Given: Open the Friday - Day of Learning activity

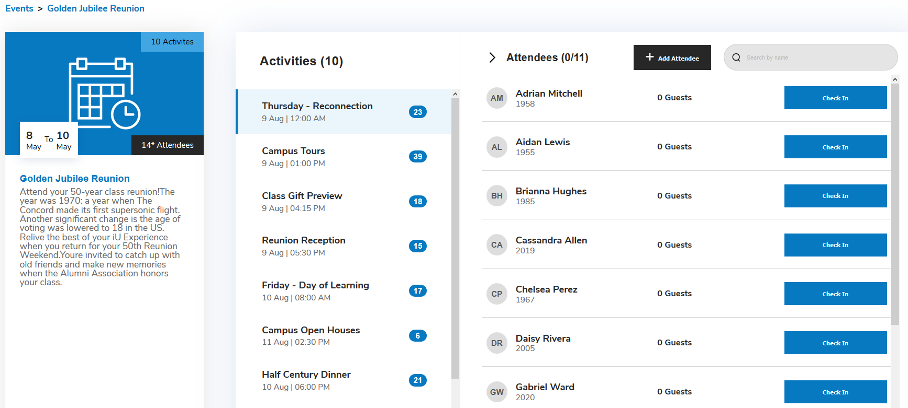Looking at the screenshot, I should pos(315,290).
